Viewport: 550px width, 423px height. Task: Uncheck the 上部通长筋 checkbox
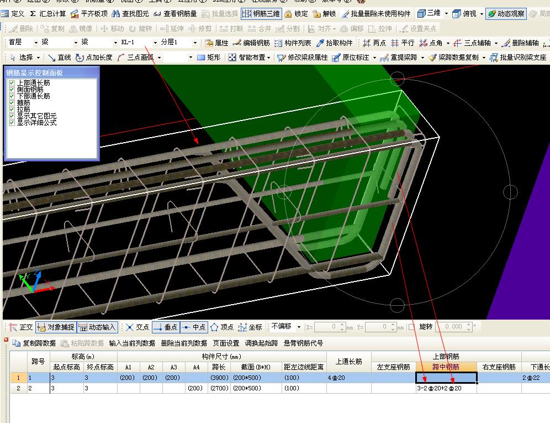click(x=12, y=83)
